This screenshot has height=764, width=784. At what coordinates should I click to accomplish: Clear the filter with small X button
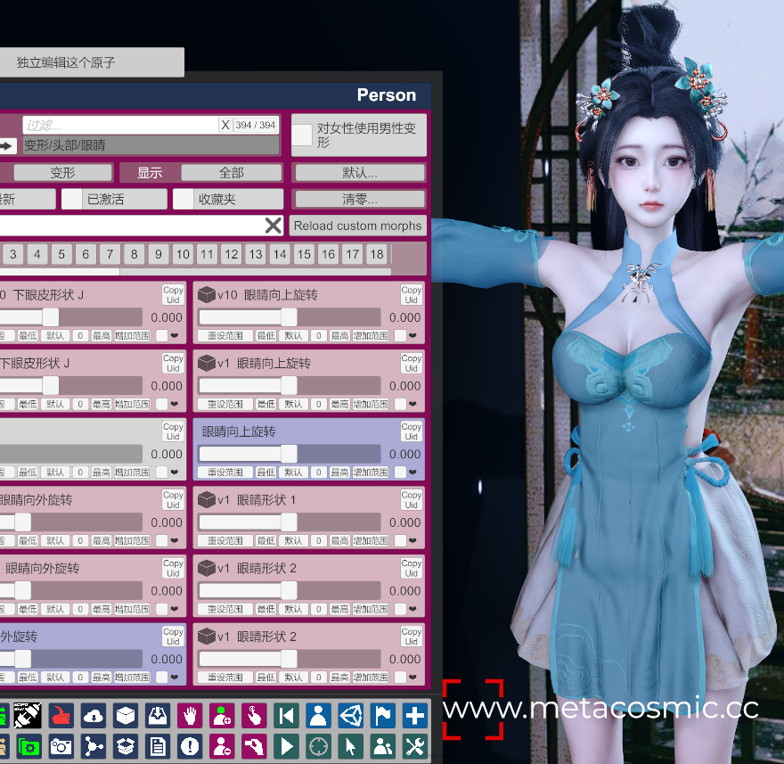[x=225, y=125]
